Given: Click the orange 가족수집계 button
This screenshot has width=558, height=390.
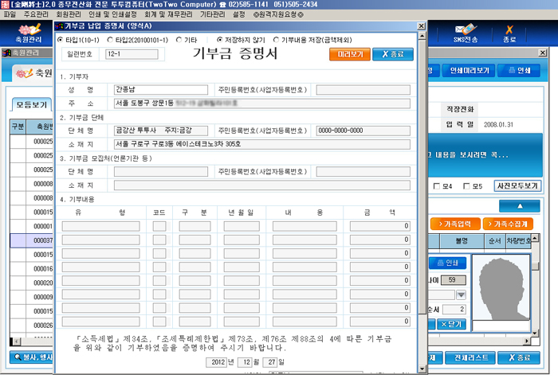Looking at the screenshot, I should click(508, 224).
